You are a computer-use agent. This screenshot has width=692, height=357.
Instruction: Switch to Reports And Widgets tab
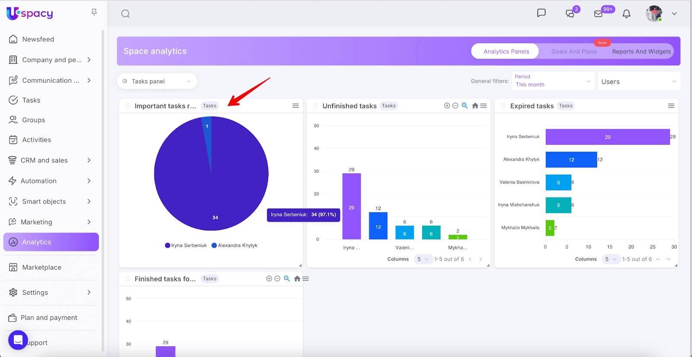click(641, 51)
